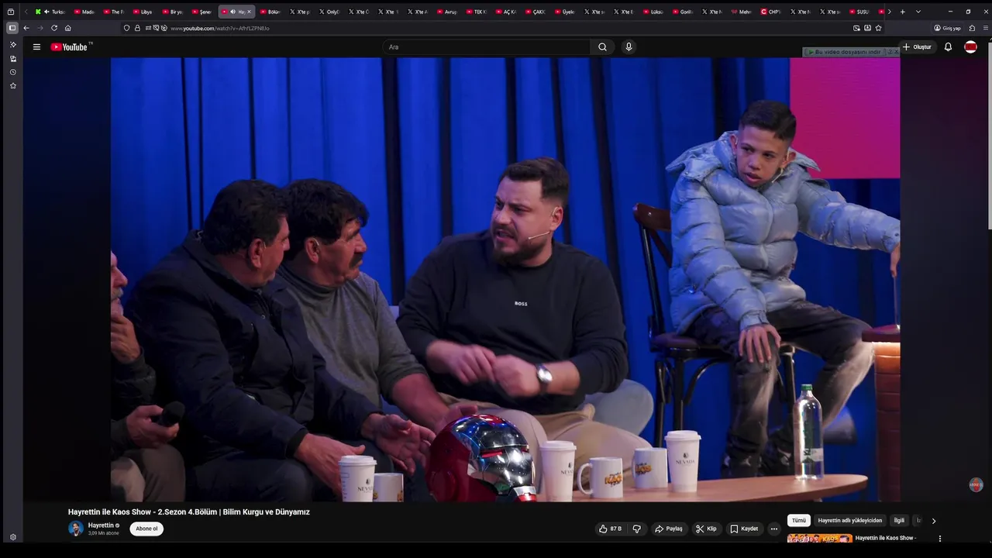Dislike the video with thumbs down
992x558 pixels.
(637, 529)
